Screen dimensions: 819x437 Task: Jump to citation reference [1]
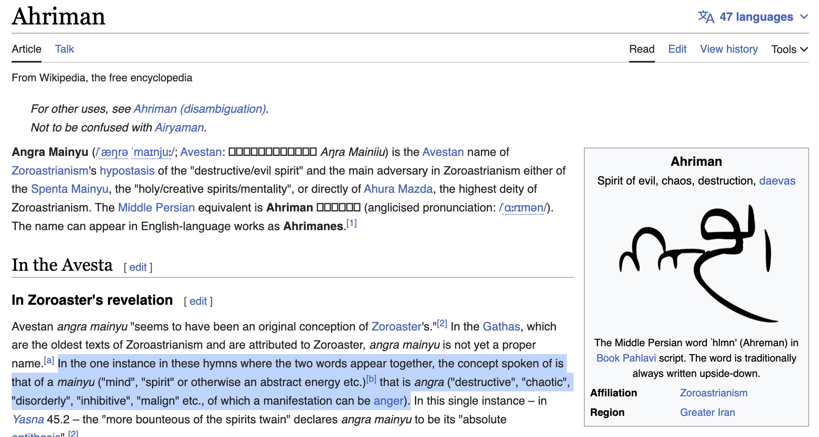(x=352, y=223)
